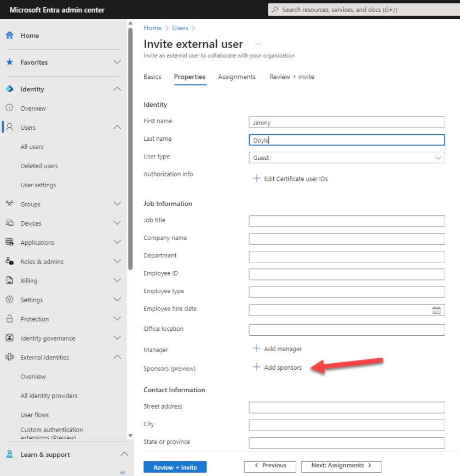Screen dimensions: 460x476
Task: Go to the Review + invite tab
Action: tap(292, 77)
